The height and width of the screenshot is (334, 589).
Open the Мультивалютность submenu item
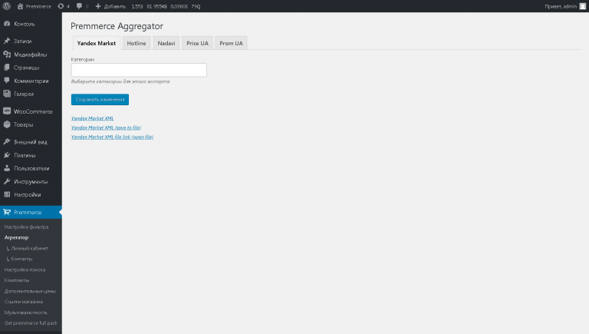point(26,313)
